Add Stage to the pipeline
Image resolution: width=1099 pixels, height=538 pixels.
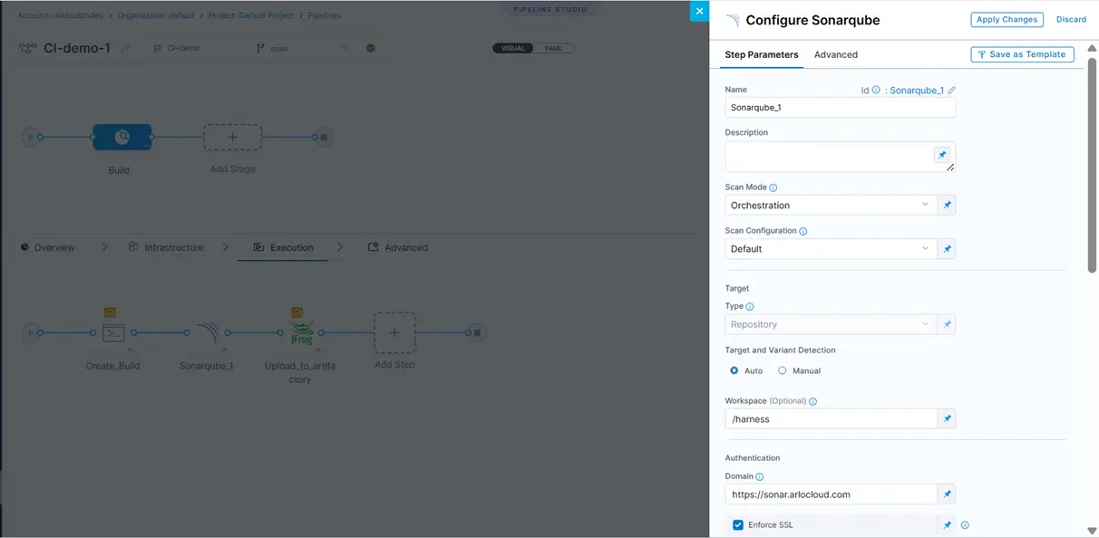232,137
